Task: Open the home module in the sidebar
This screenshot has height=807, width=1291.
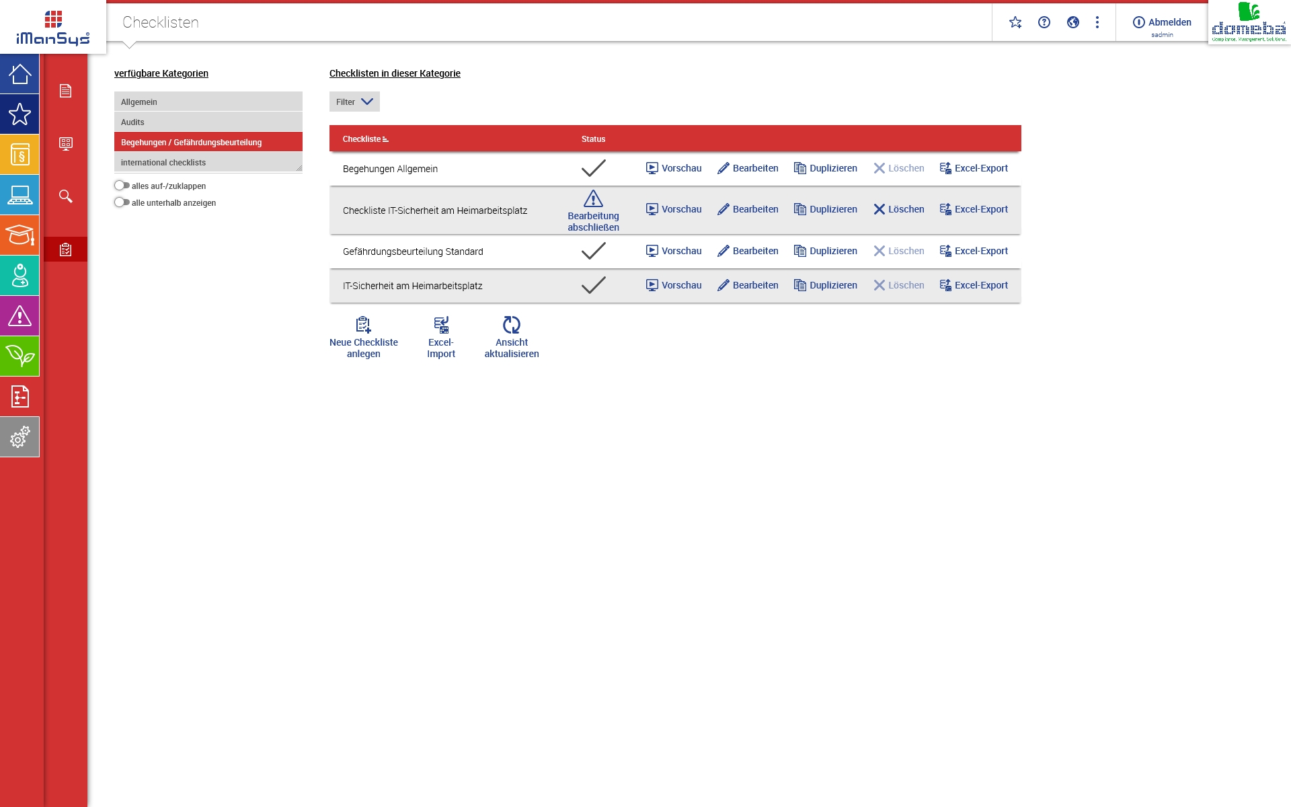Action: tap(19, 74)
